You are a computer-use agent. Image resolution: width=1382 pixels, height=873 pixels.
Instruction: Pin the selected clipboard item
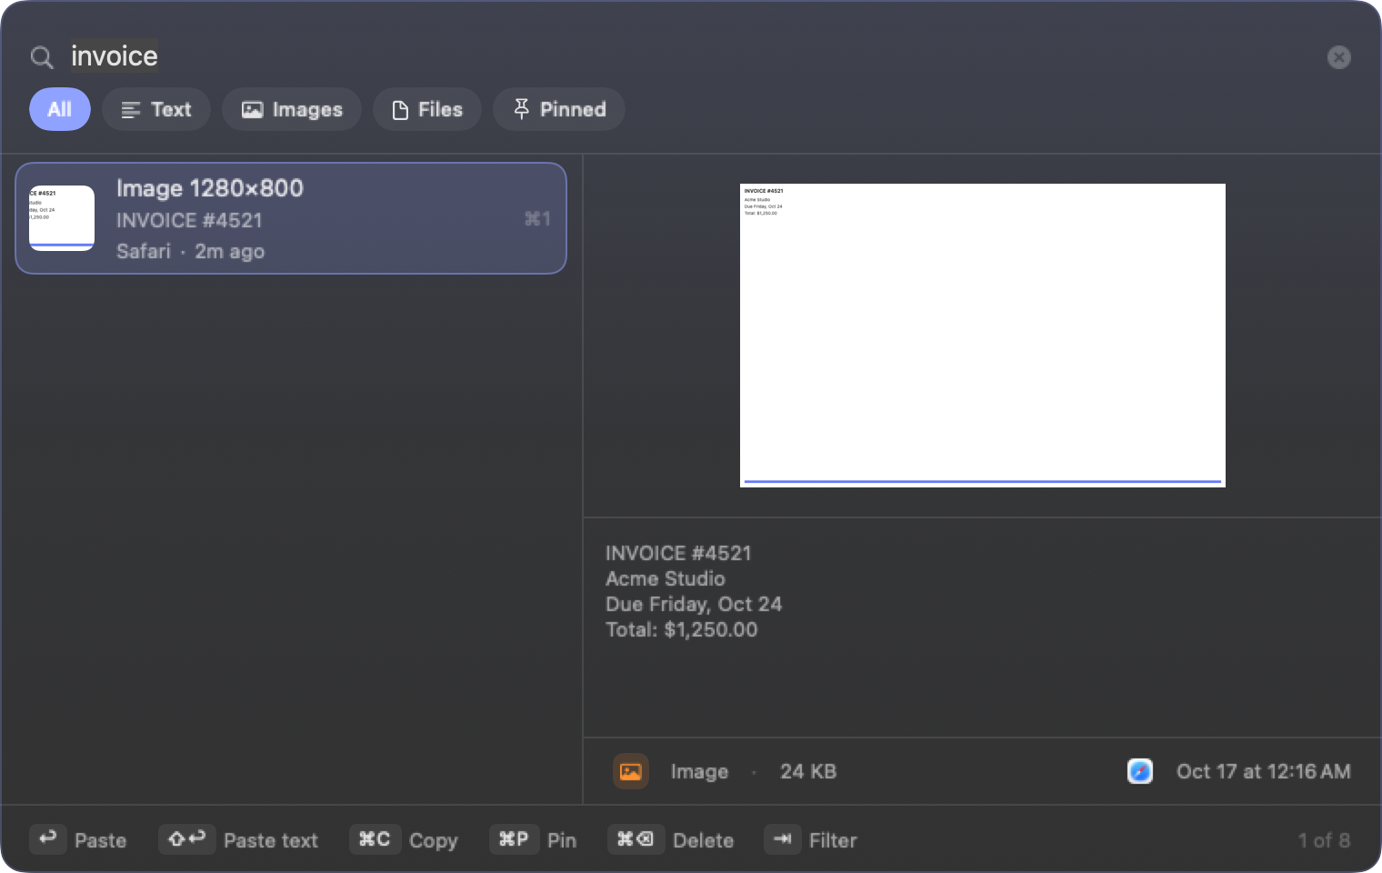pos(562,840)
